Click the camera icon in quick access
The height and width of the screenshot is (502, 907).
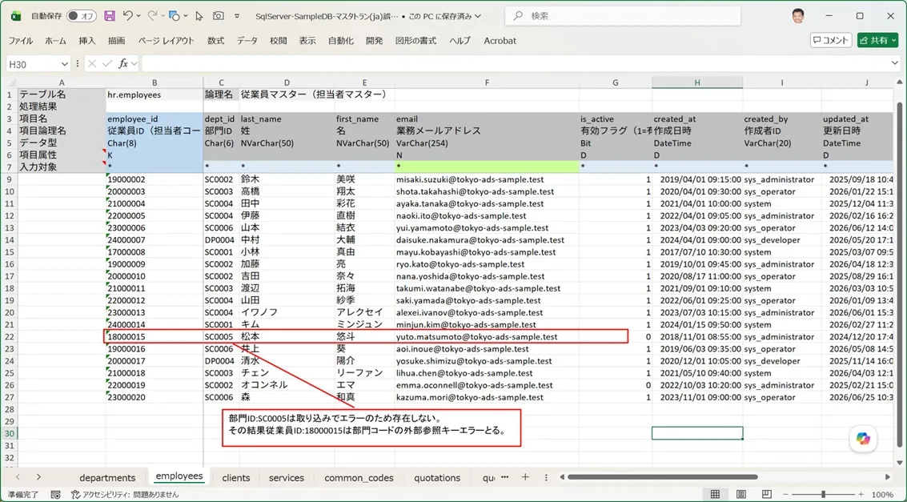[218, 16]
